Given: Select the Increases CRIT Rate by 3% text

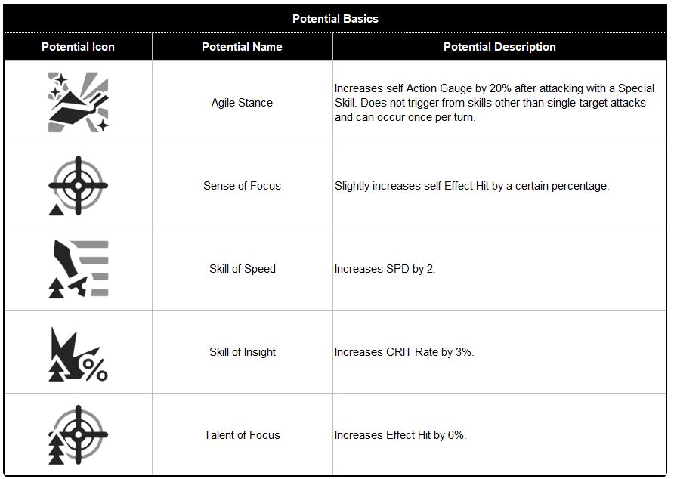Looking at the screenshot, I should pos(404,352).
